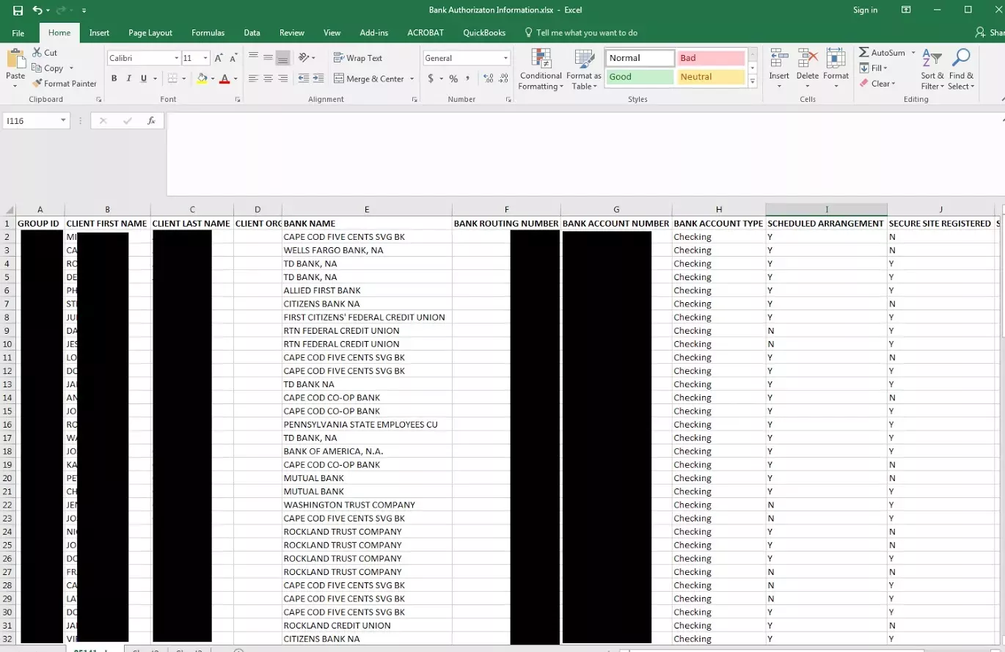Toggle Wrap Text on selected cells
Viewport: 1005px width, 652px height.
tap(357, 58)
